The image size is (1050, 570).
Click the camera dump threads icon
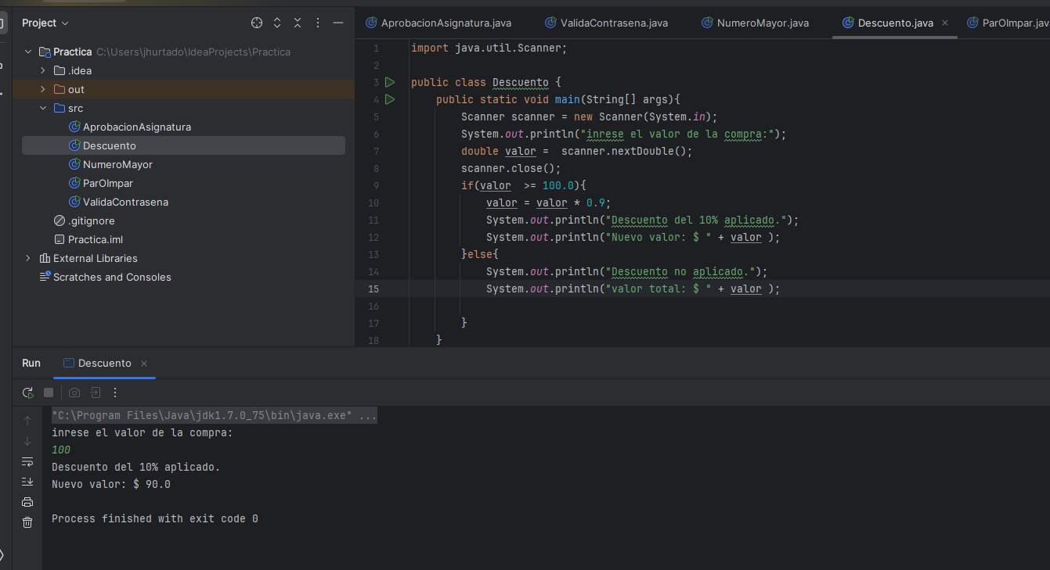(x=74, y=393)
